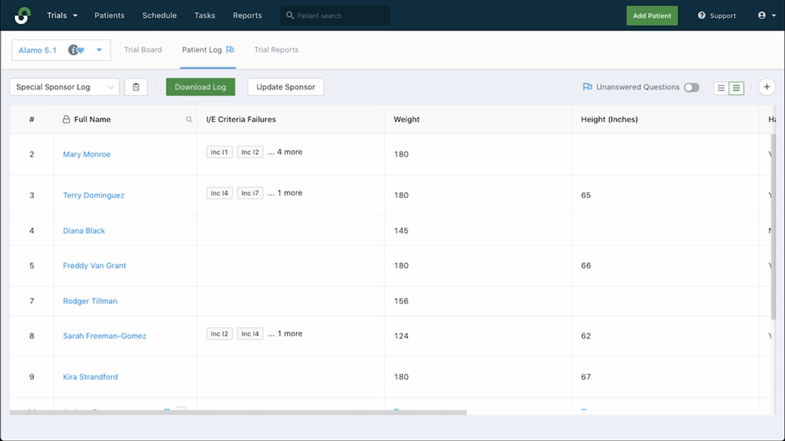
Task: Click the clipboard icon next to Special Sponsor Log
Action: pyautogui.click(x=135, y=87)
